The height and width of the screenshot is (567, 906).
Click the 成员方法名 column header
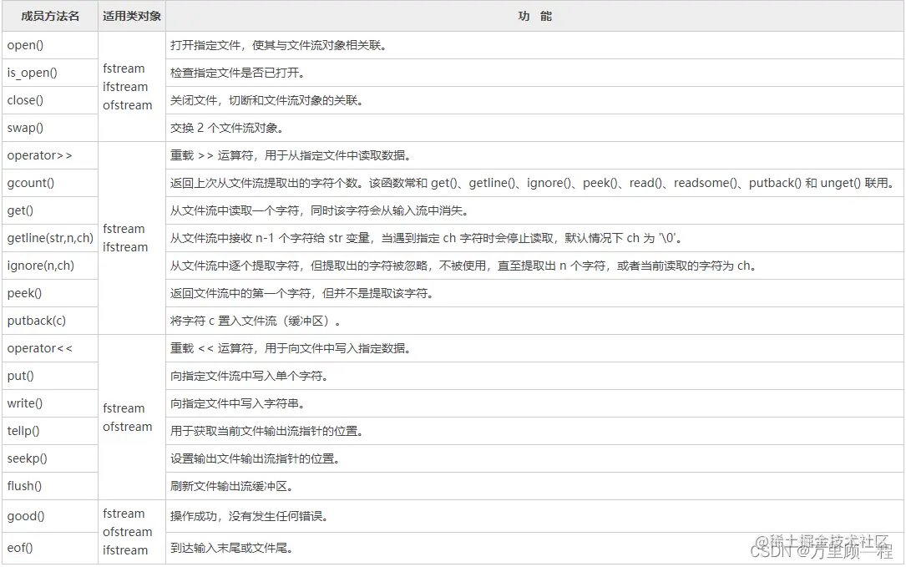click(50, 16)
